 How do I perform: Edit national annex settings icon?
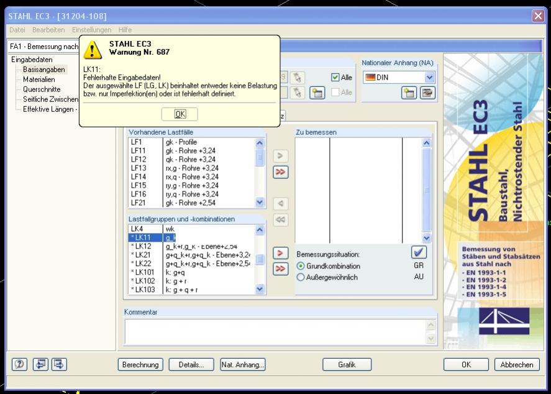point(427,93)
